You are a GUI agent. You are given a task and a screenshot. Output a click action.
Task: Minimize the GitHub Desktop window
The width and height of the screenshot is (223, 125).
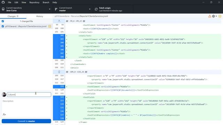pyautogui.click(x=203, y=2)
